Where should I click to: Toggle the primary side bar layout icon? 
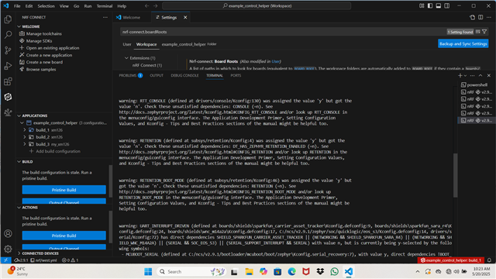pos(430,5)
